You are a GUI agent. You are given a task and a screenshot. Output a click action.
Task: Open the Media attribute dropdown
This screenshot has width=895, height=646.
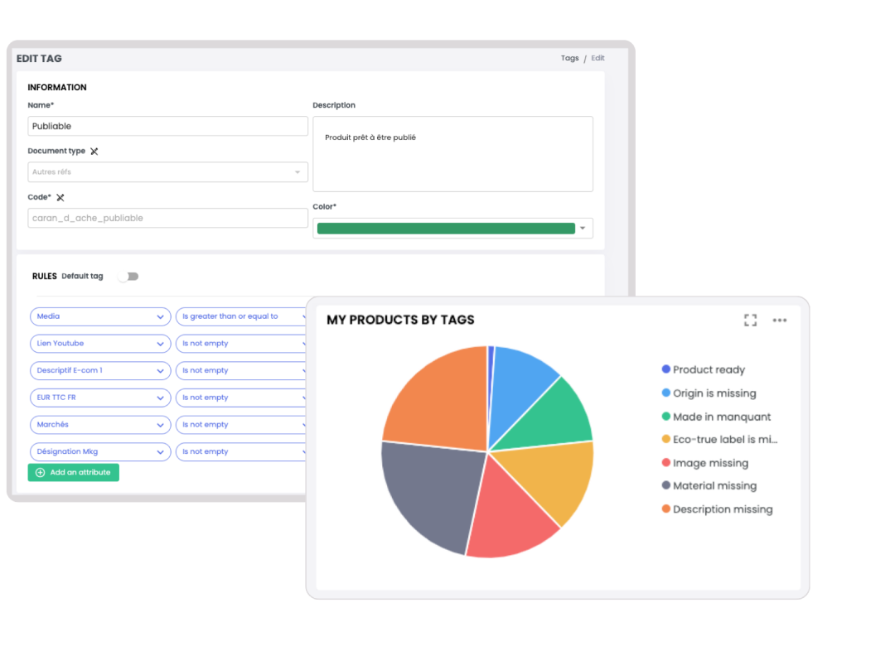tap(99, 316)
